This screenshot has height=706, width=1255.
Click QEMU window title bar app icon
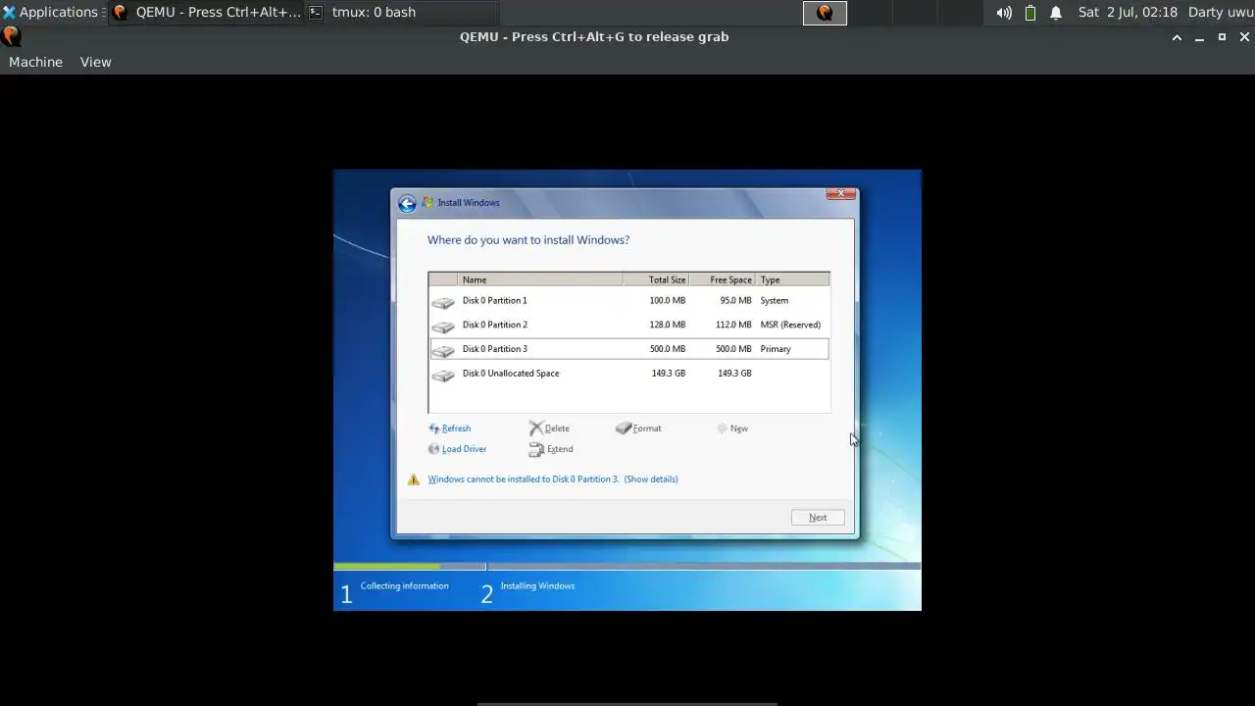tap(11, 37)
